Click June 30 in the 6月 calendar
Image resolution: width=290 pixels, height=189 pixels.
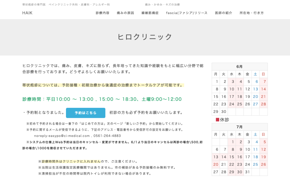[x=224, y=112]
